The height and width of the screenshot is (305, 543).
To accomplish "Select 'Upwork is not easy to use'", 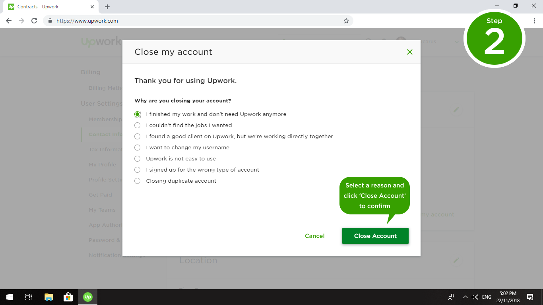I will 138,159.
